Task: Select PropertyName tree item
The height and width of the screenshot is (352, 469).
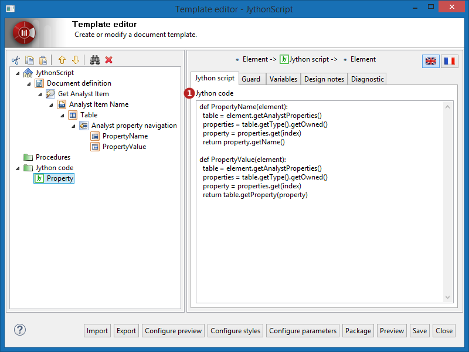Action: pos(125,136)
